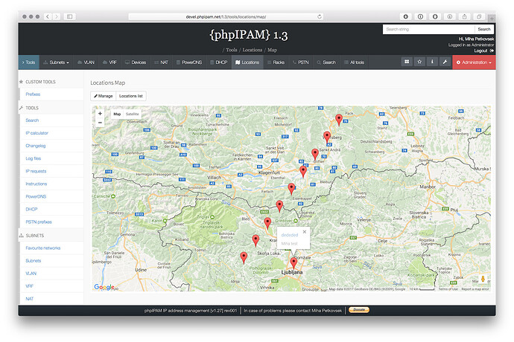Click the Logout link
Image resolution: width=514 pixels, height=342 pixels.
coord(480,51)
